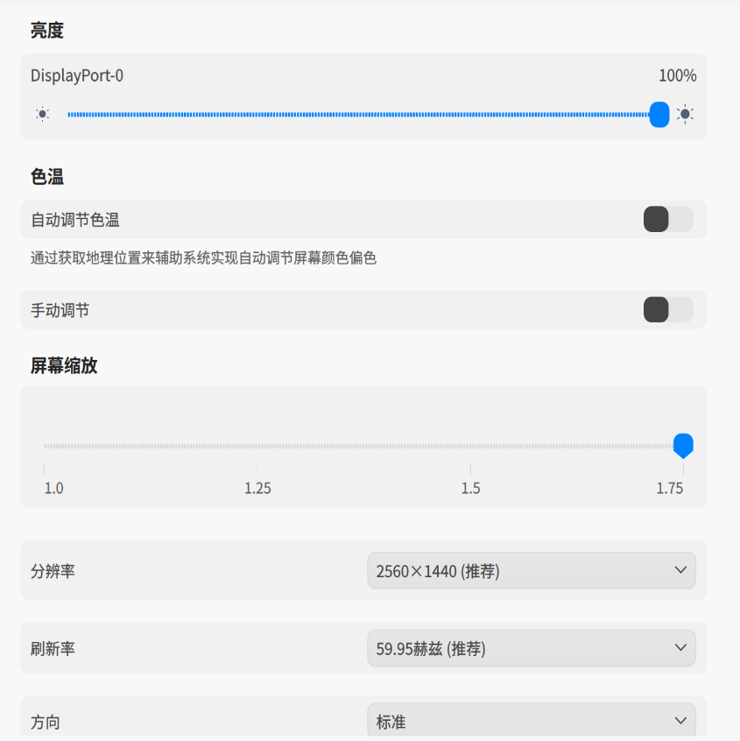740x741 pixels.
Task: Open the 分辨率 dropdown showing 2560×1440
Action: coord(532,570)
